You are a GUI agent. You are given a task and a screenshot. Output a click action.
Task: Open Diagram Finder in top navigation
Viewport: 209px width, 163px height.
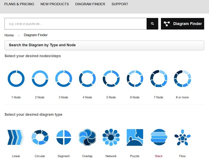click(90, 4)
